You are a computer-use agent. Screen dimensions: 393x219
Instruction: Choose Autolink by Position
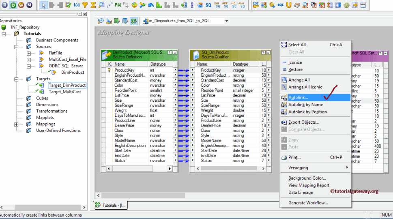[x=315, y=112]
